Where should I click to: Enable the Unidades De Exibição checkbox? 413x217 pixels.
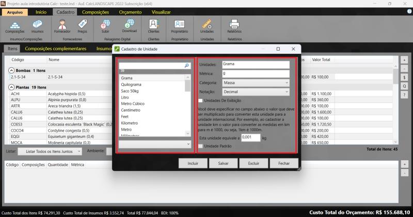(x=201, y=100)
